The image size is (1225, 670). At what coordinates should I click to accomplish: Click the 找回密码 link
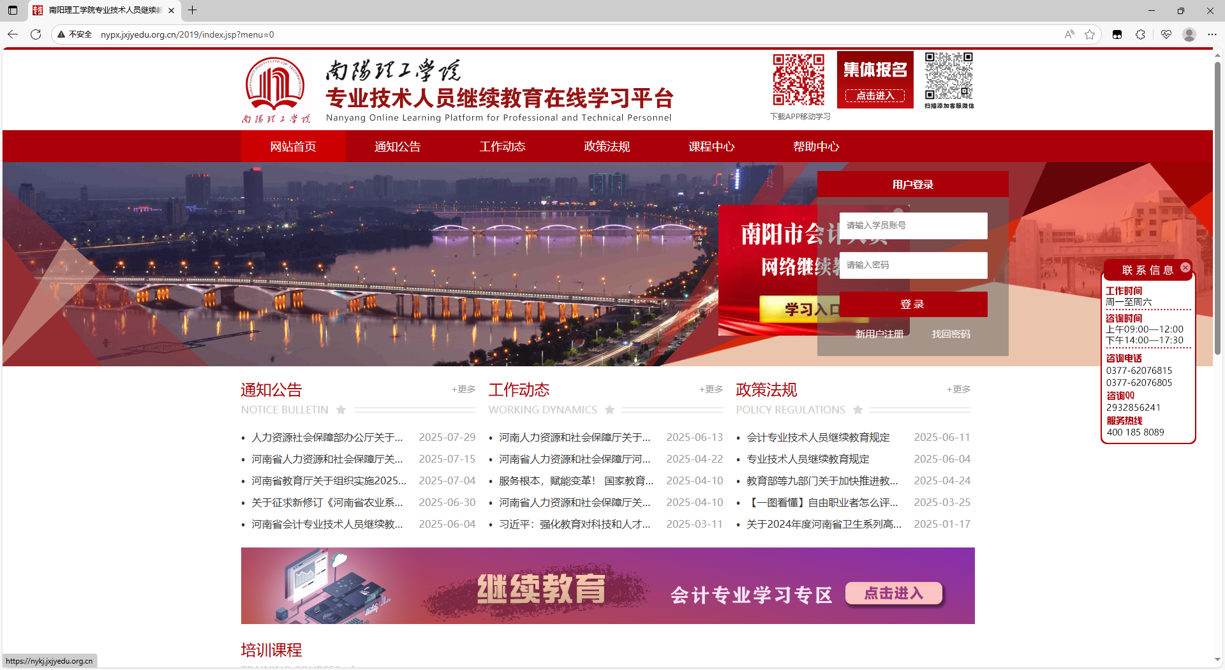951,334
